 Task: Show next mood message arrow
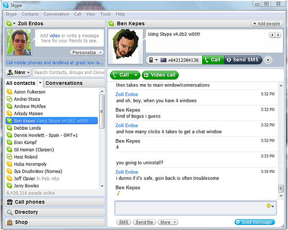(x=278, y=35)
